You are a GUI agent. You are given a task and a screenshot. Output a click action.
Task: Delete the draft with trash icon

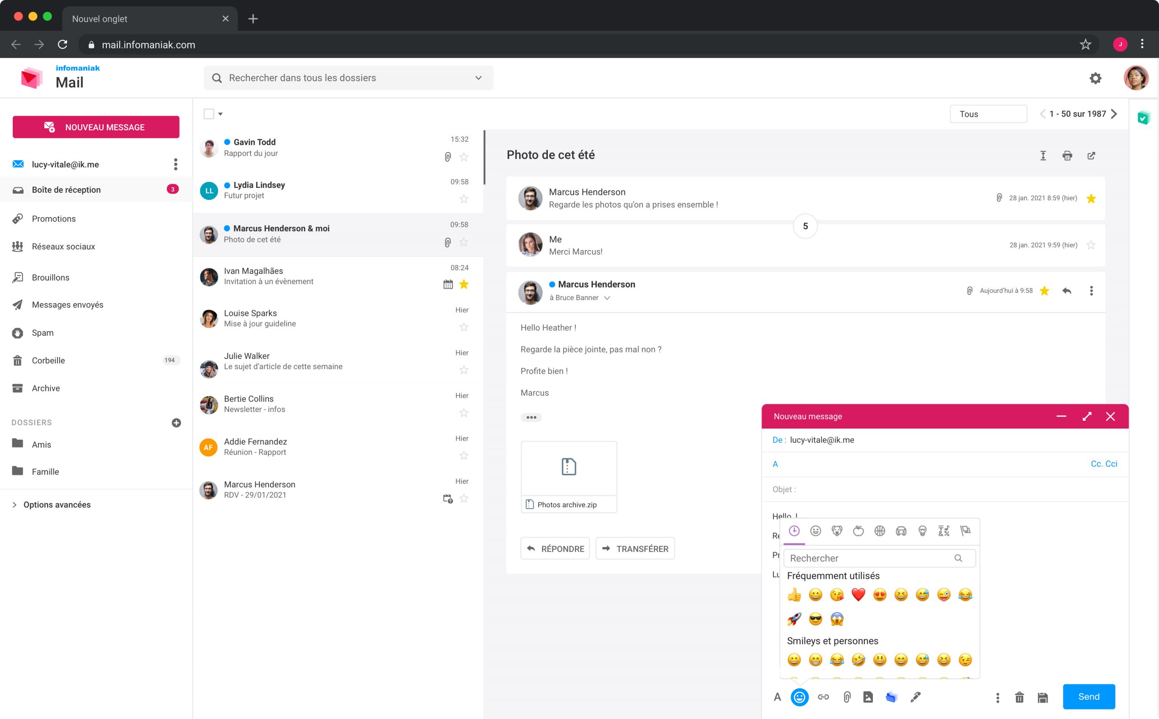tap(1019, 697)
